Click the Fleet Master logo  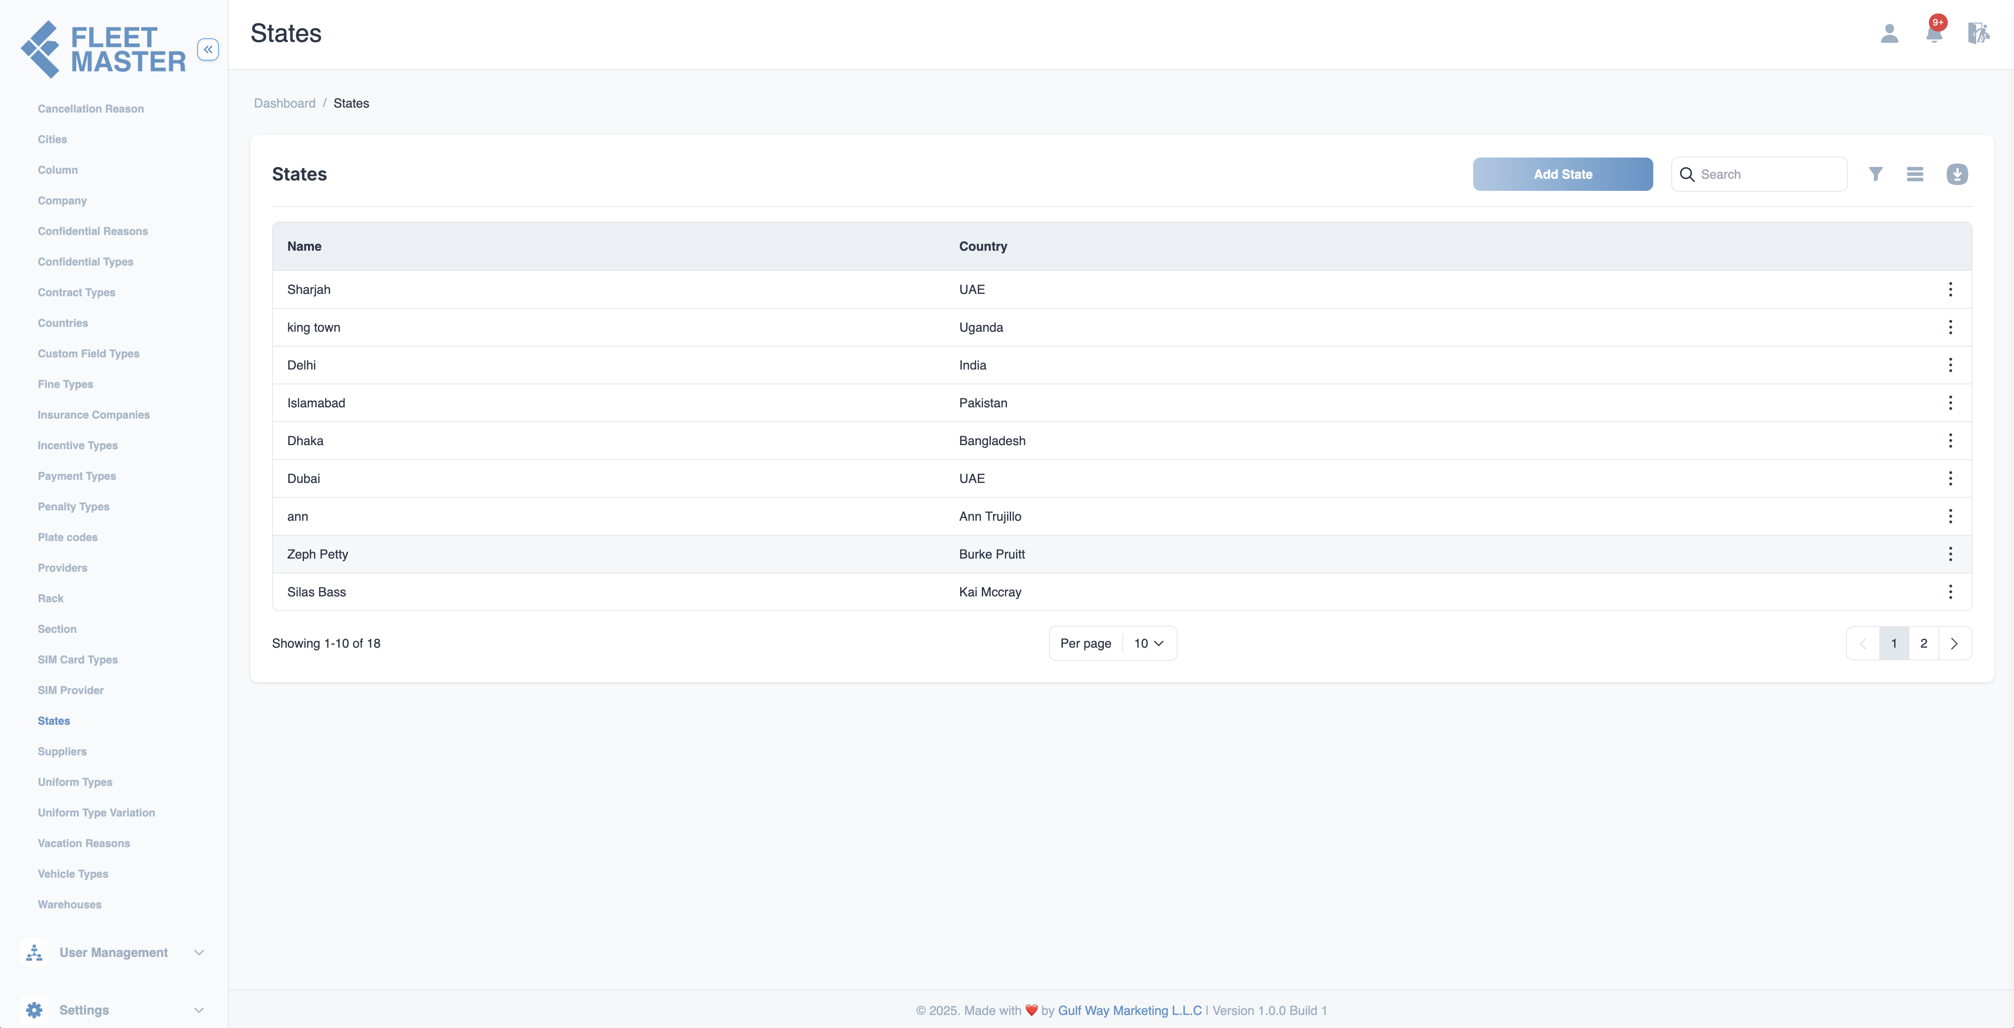103,49
